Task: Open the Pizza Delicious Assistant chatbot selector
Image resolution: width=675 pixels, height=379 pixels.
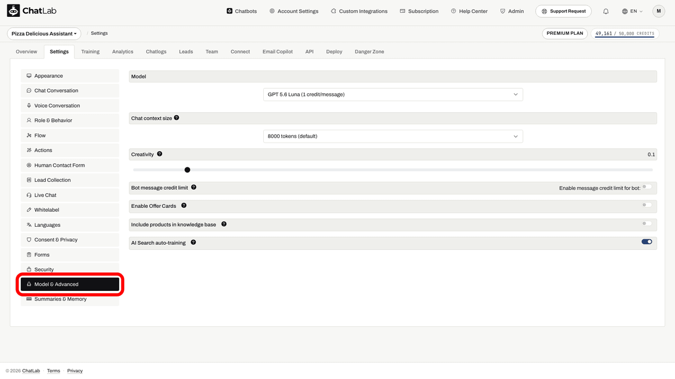Action: (44, 34)
